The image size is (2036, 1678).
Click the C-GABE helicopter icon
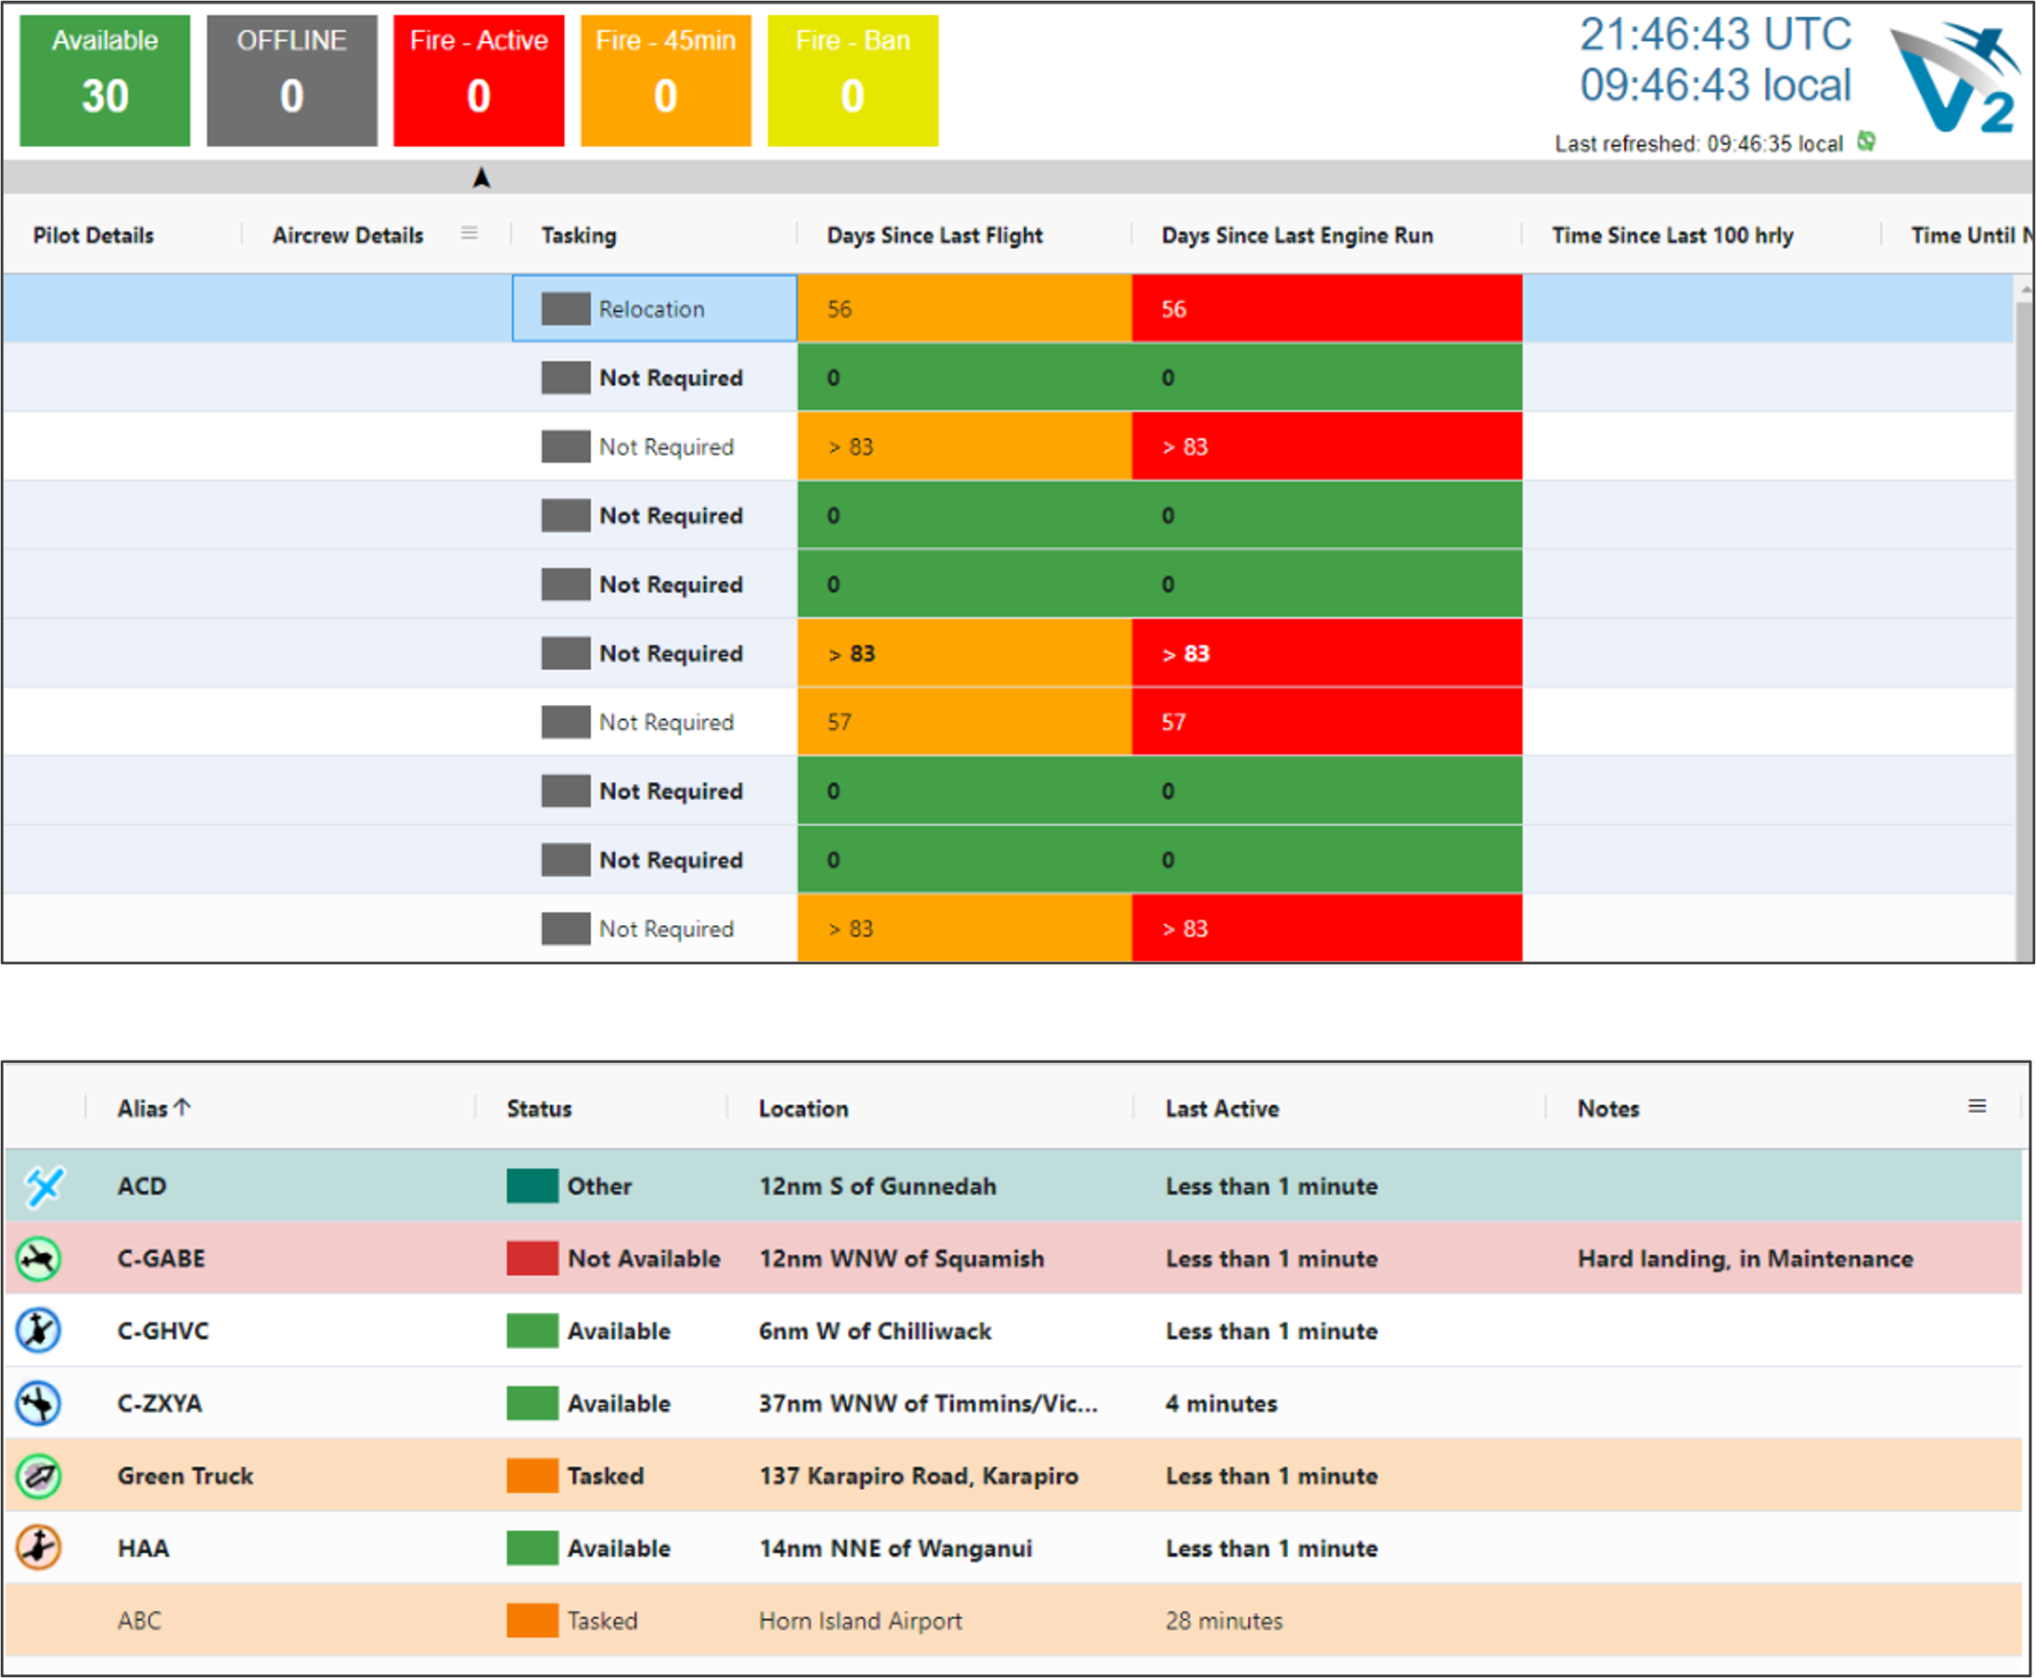pyautogui.click(x=38, y=1258)
